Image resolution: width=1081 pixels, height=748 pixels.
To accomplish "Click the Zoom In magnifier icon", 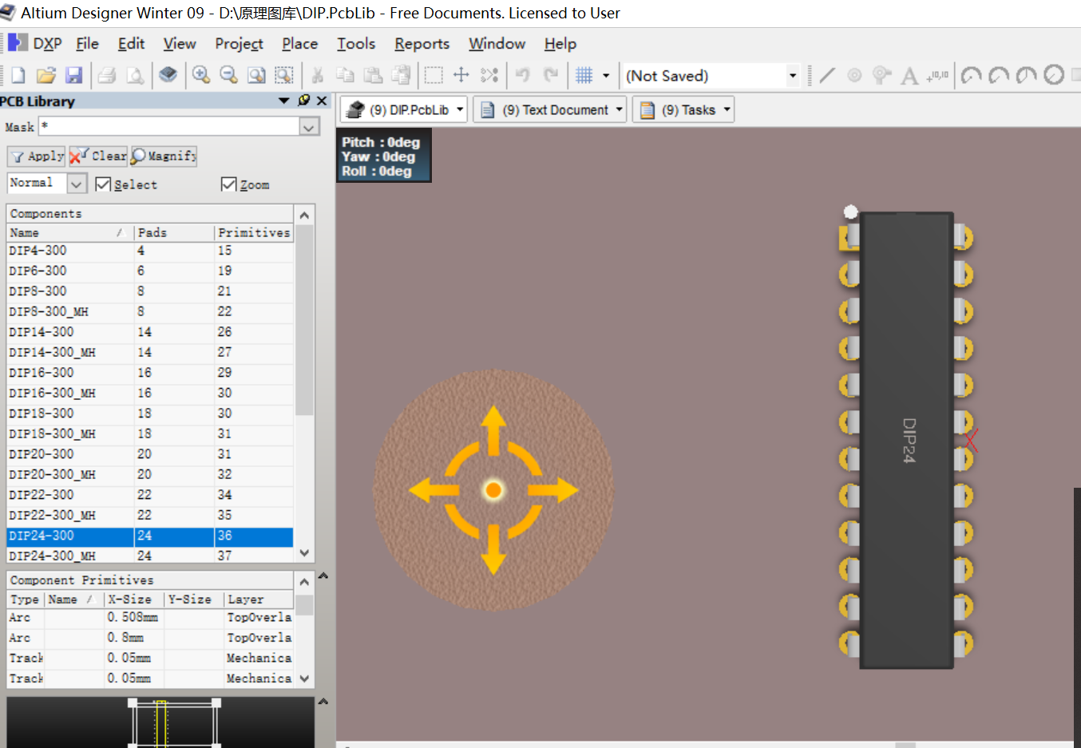I will click(201, 75).
